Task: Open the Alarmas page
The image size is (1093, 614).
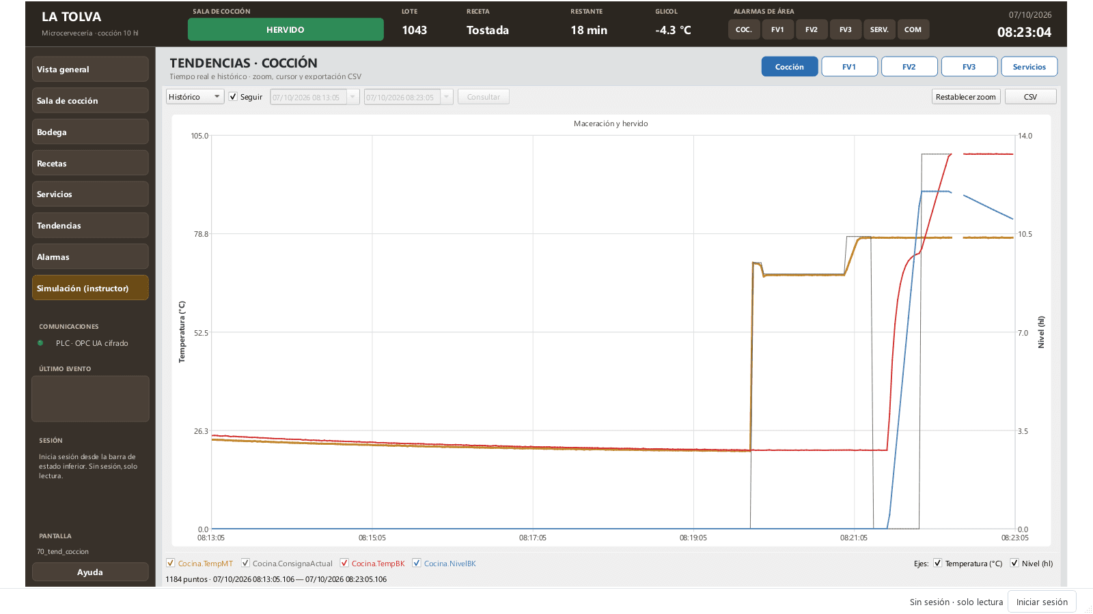Action: 90,257
